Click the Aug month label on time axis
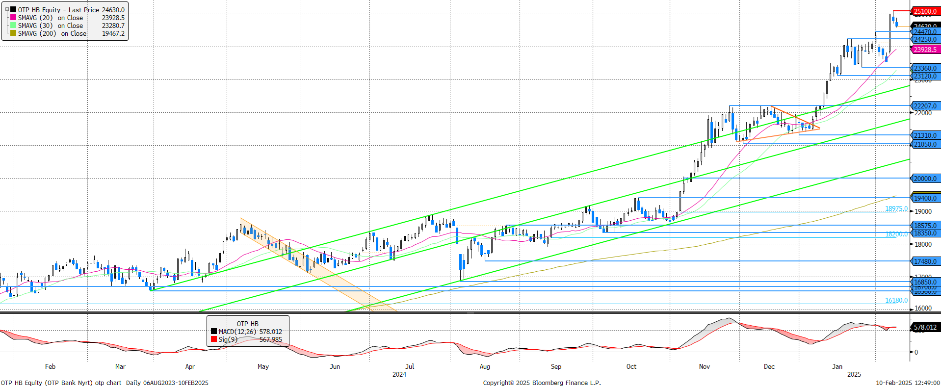941x387 pixels. click(x=485, y=366)
